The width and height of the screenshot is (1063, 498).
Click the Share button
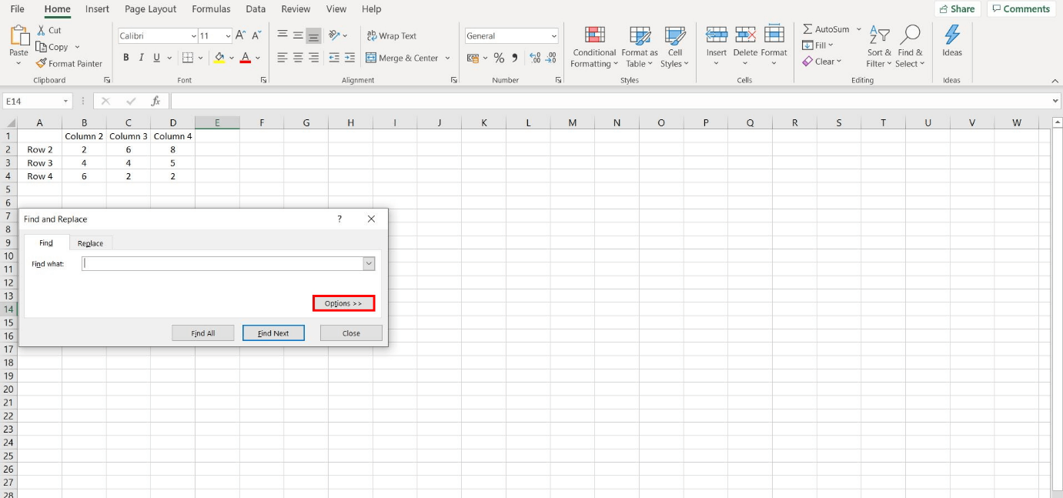958,9
